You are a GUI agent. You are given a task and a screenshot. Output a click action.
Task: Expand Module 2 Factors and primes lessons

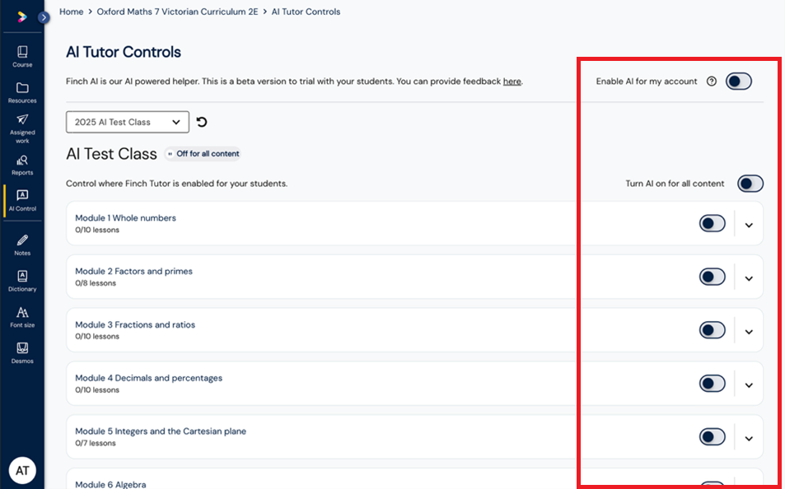coord(749,279)
